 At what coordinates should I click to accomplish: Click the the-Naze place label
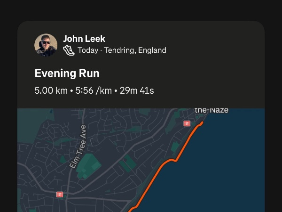tap(211, 110)
